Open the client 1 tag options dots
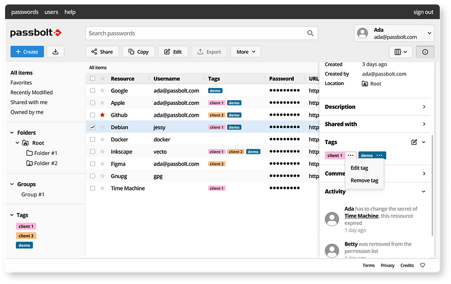451x284 pixels. [x=350, y=155]
